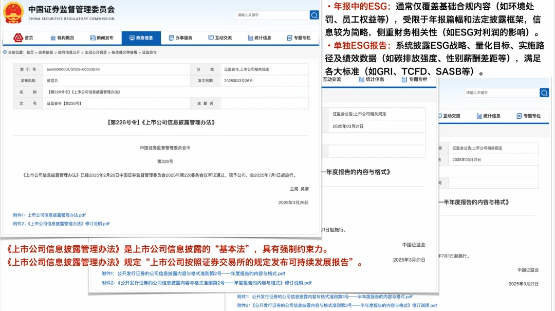Open 半年度报告的内容与格式.pdf attachment 1 link
555x311 pixels.
[325, 297]
